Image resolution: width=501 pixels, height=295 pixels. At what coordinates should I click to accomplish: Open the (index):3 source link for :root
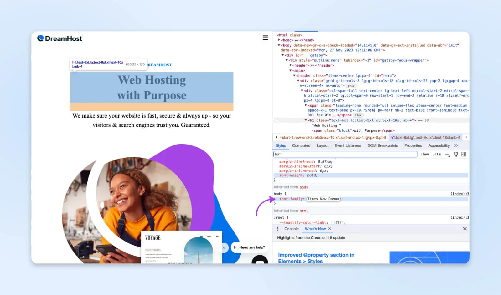click(460, 218)
